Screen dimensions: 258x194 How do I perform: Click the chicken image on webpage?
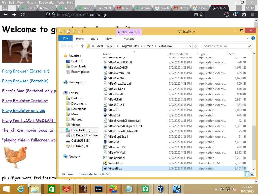coord(15,158)
